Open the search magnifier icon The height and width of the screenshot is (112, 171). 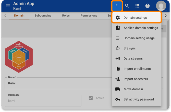pyautogui.click(x=127, y=6)
